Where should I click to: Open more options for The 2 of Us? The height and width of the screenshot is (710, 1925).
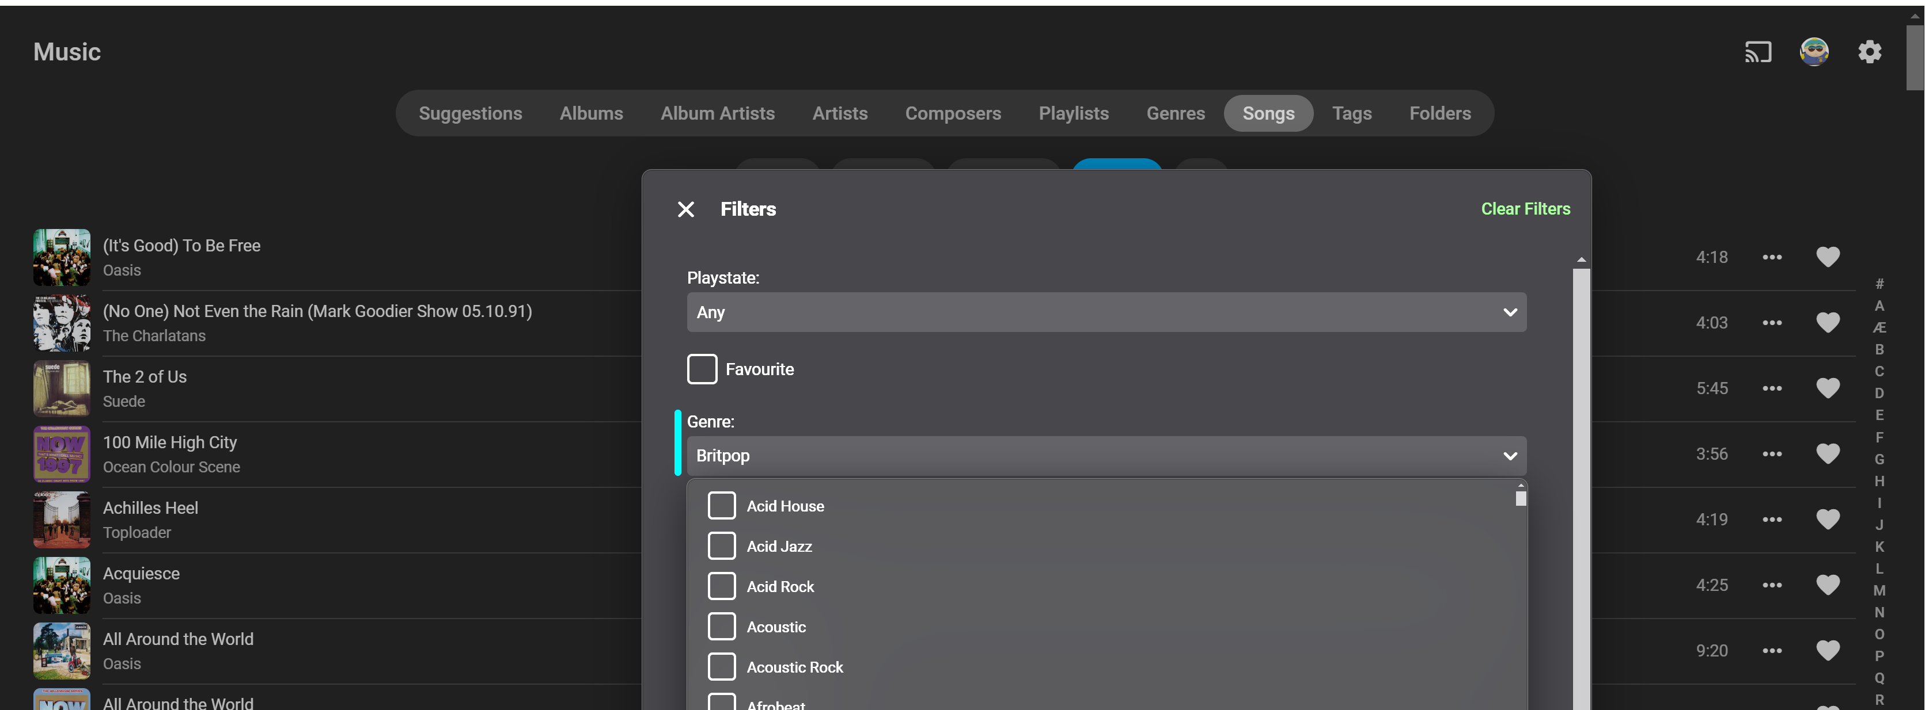point(1772,388)
